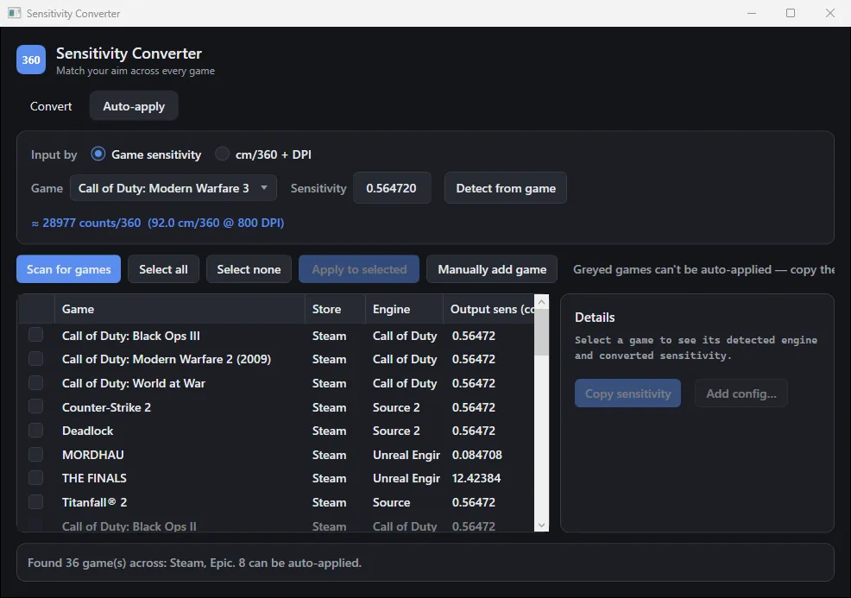Click THE FINALS output value 12.42384
This screenshot has width=851, height=598.
(476, 478)
